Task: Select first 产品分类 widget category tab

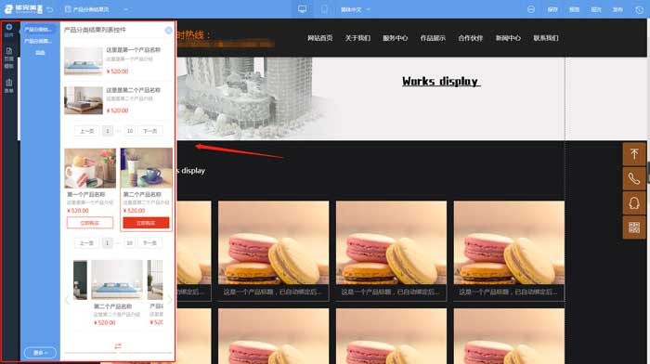Action: click(x=38, y=30)
